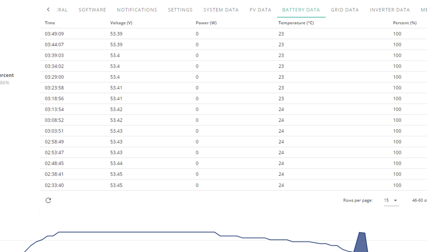Select the row with time 02:33:40
Viewport: 427px width, 252px height.
tap(233, 185)
